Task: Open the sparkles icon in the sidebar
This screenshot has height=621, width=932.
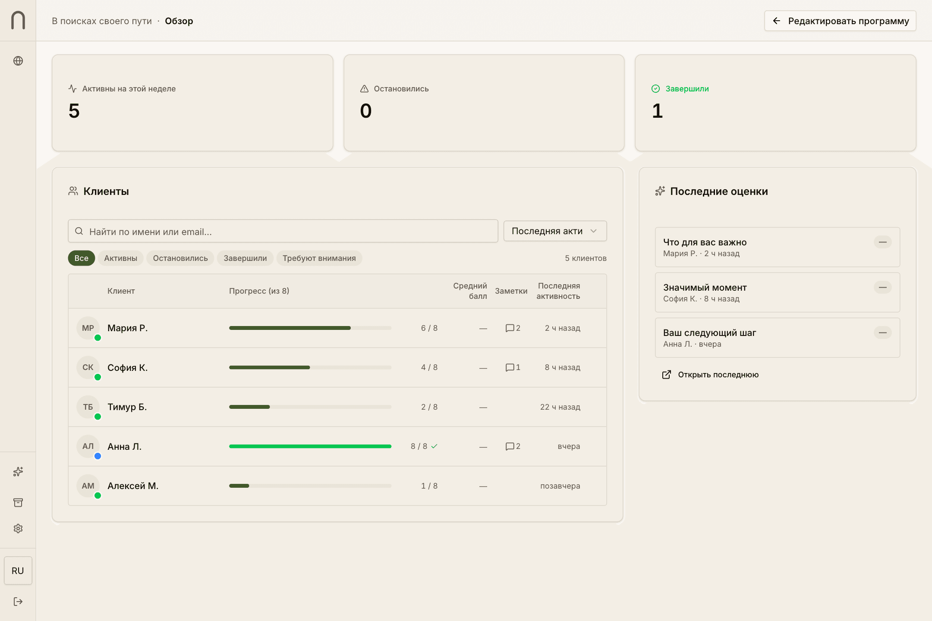Action: (18, 472)
